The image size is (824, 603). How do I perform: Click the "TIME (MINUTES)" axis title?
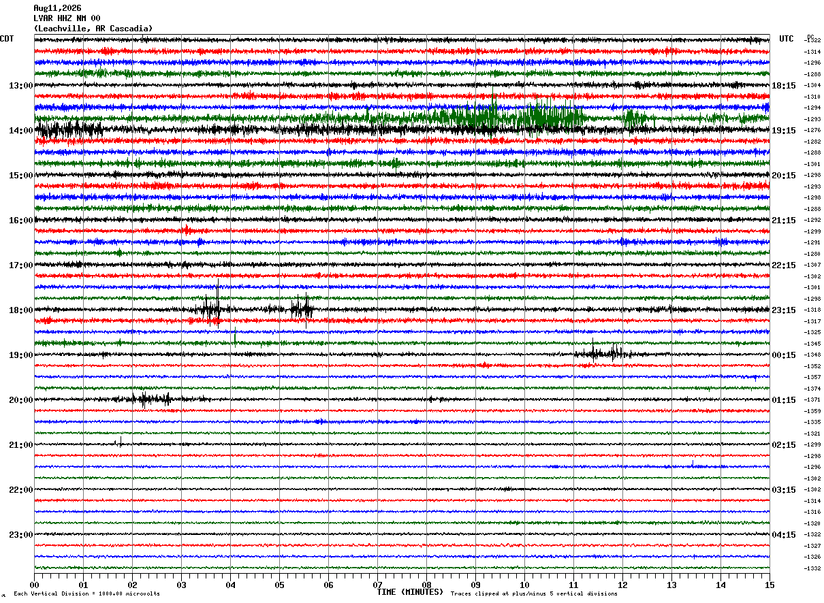point(410,592)
